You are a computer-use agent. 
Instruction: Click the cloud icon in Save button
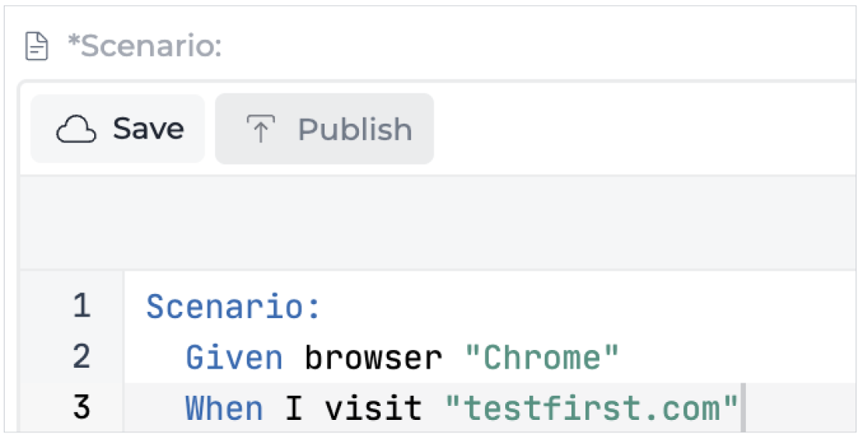point(76,129)
